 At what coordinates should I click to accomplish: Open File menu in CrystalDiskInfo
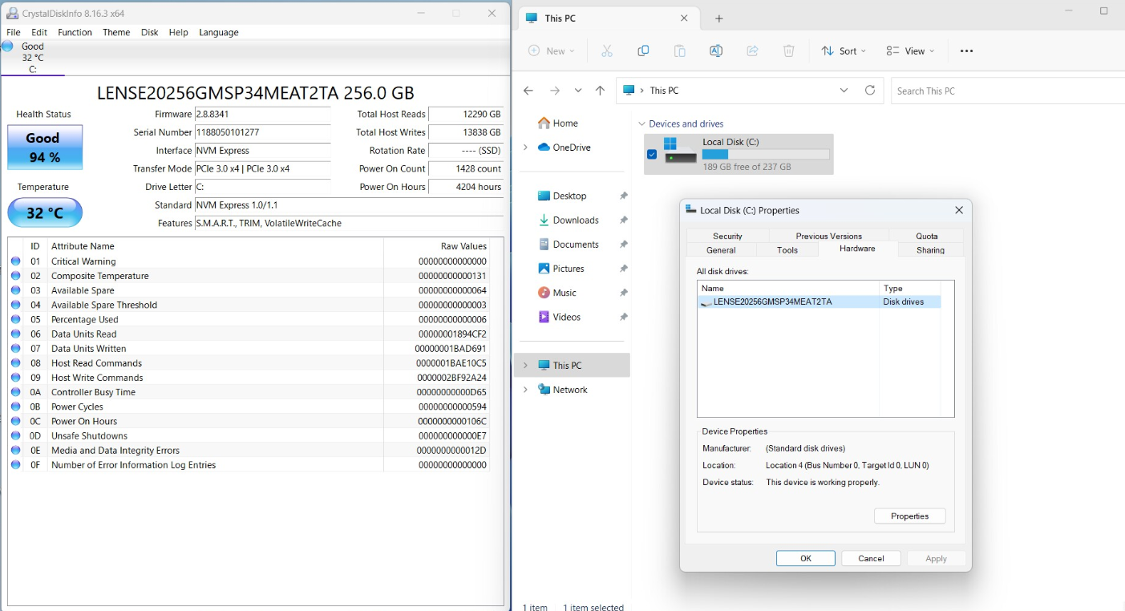[x=14, y=32]
